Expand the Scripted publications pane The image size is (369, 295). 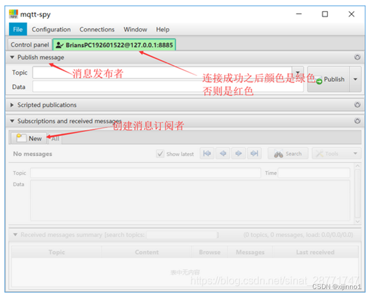click(x=12, y=105)
